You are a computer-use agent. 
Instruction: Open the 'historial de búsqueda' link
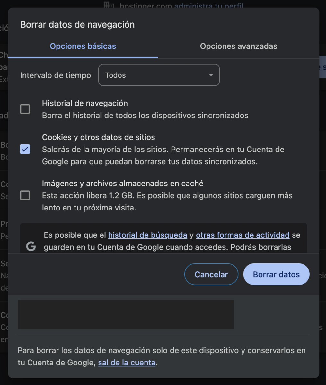click(147, 235)
